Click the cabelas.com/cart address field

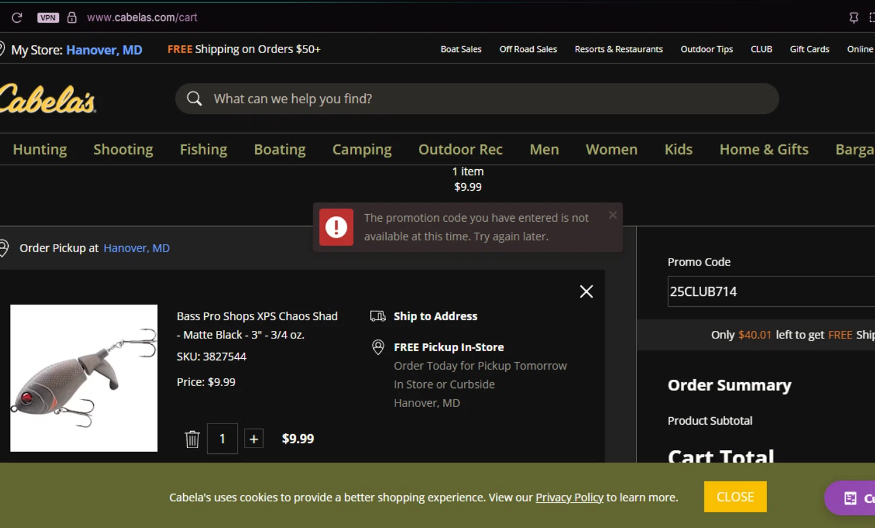142,18
